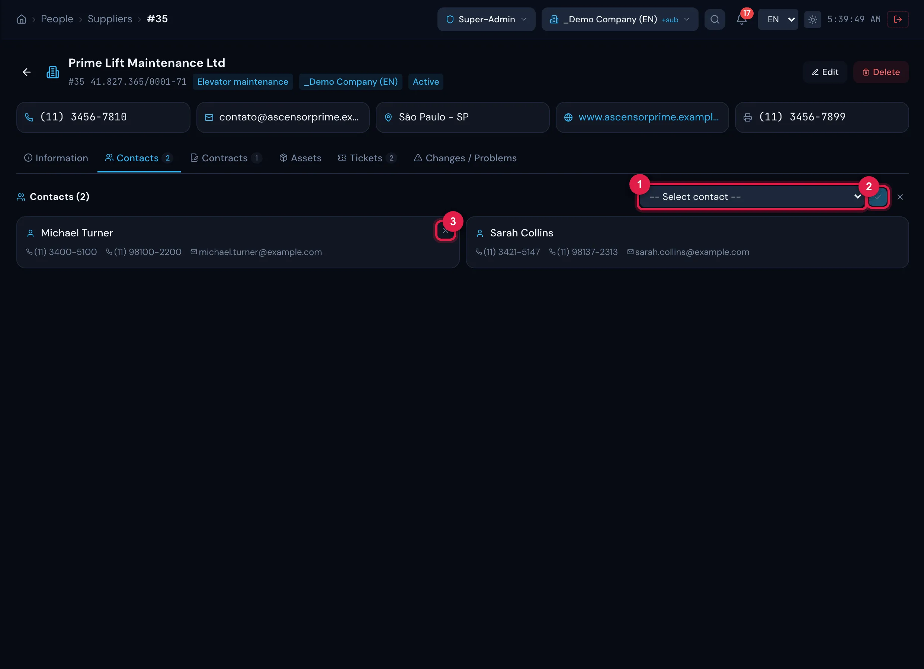Viewport: 924px width, 669px height.
Task: Switch to the Information tab
Action: click(56, 158)
